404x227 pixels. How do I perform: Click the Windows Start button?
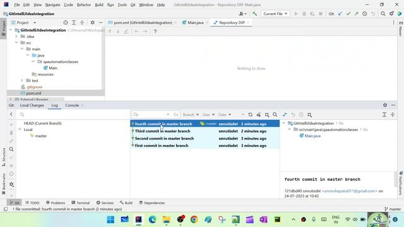coord(110,219)
